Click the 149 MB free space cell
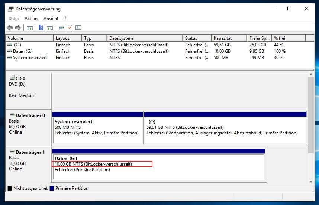 [257, 58]
